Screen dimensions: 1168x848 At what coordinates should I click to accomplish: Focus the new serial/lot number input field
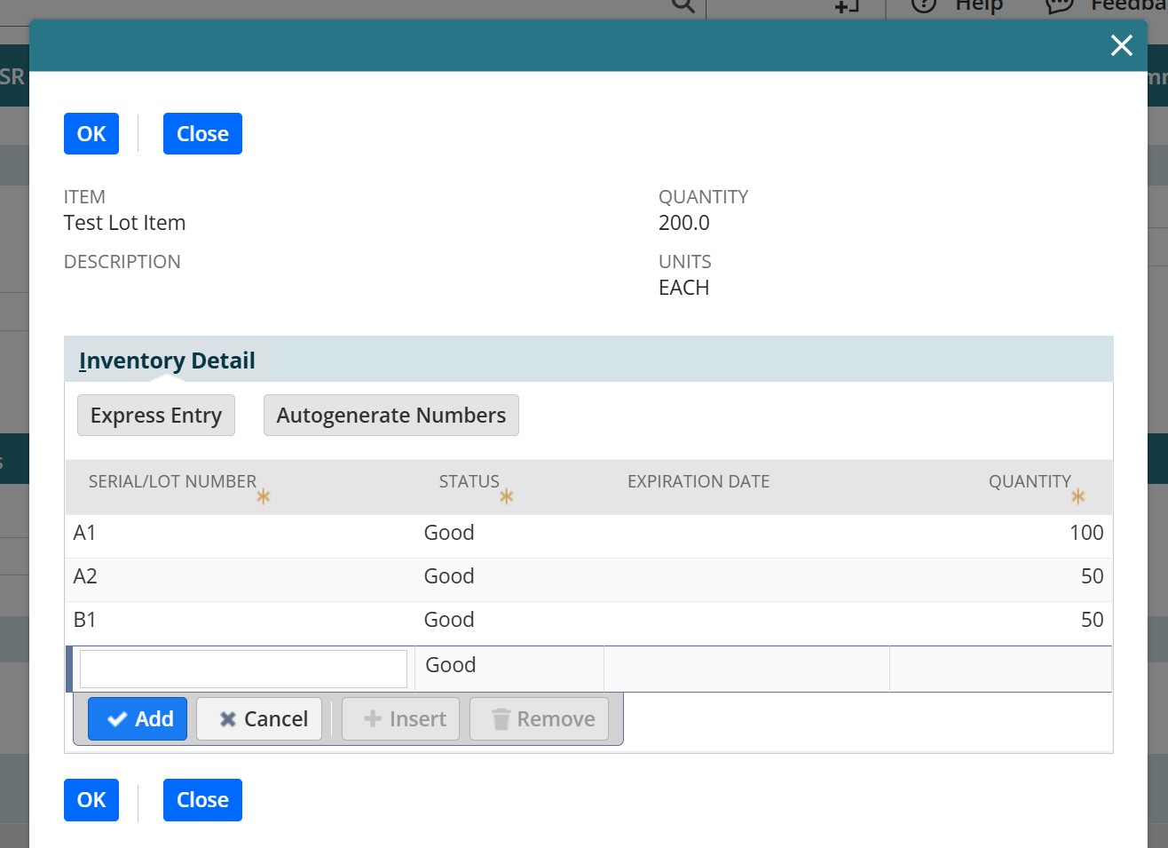(x=243, y=669)
